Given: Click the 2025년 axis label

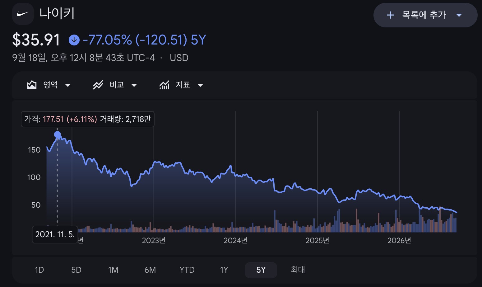Looking at the screenshot, I should coord(317,240).
